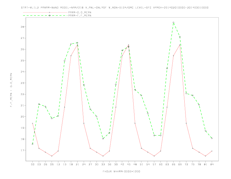Click x-axis forecast hour label 15

tap(64, 164)
